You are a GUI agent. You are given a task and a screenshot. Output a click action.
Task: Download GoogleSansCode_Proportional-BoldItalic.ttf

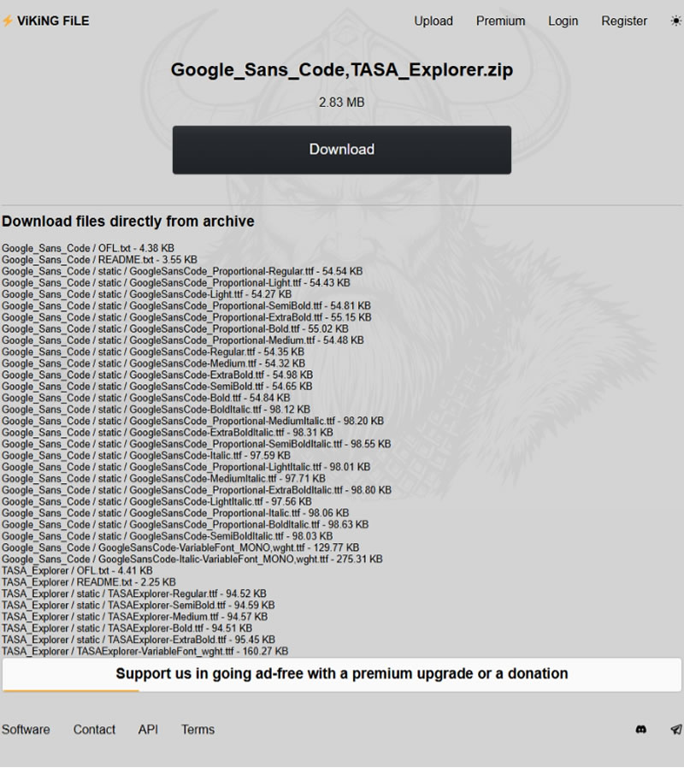(185, 524)
